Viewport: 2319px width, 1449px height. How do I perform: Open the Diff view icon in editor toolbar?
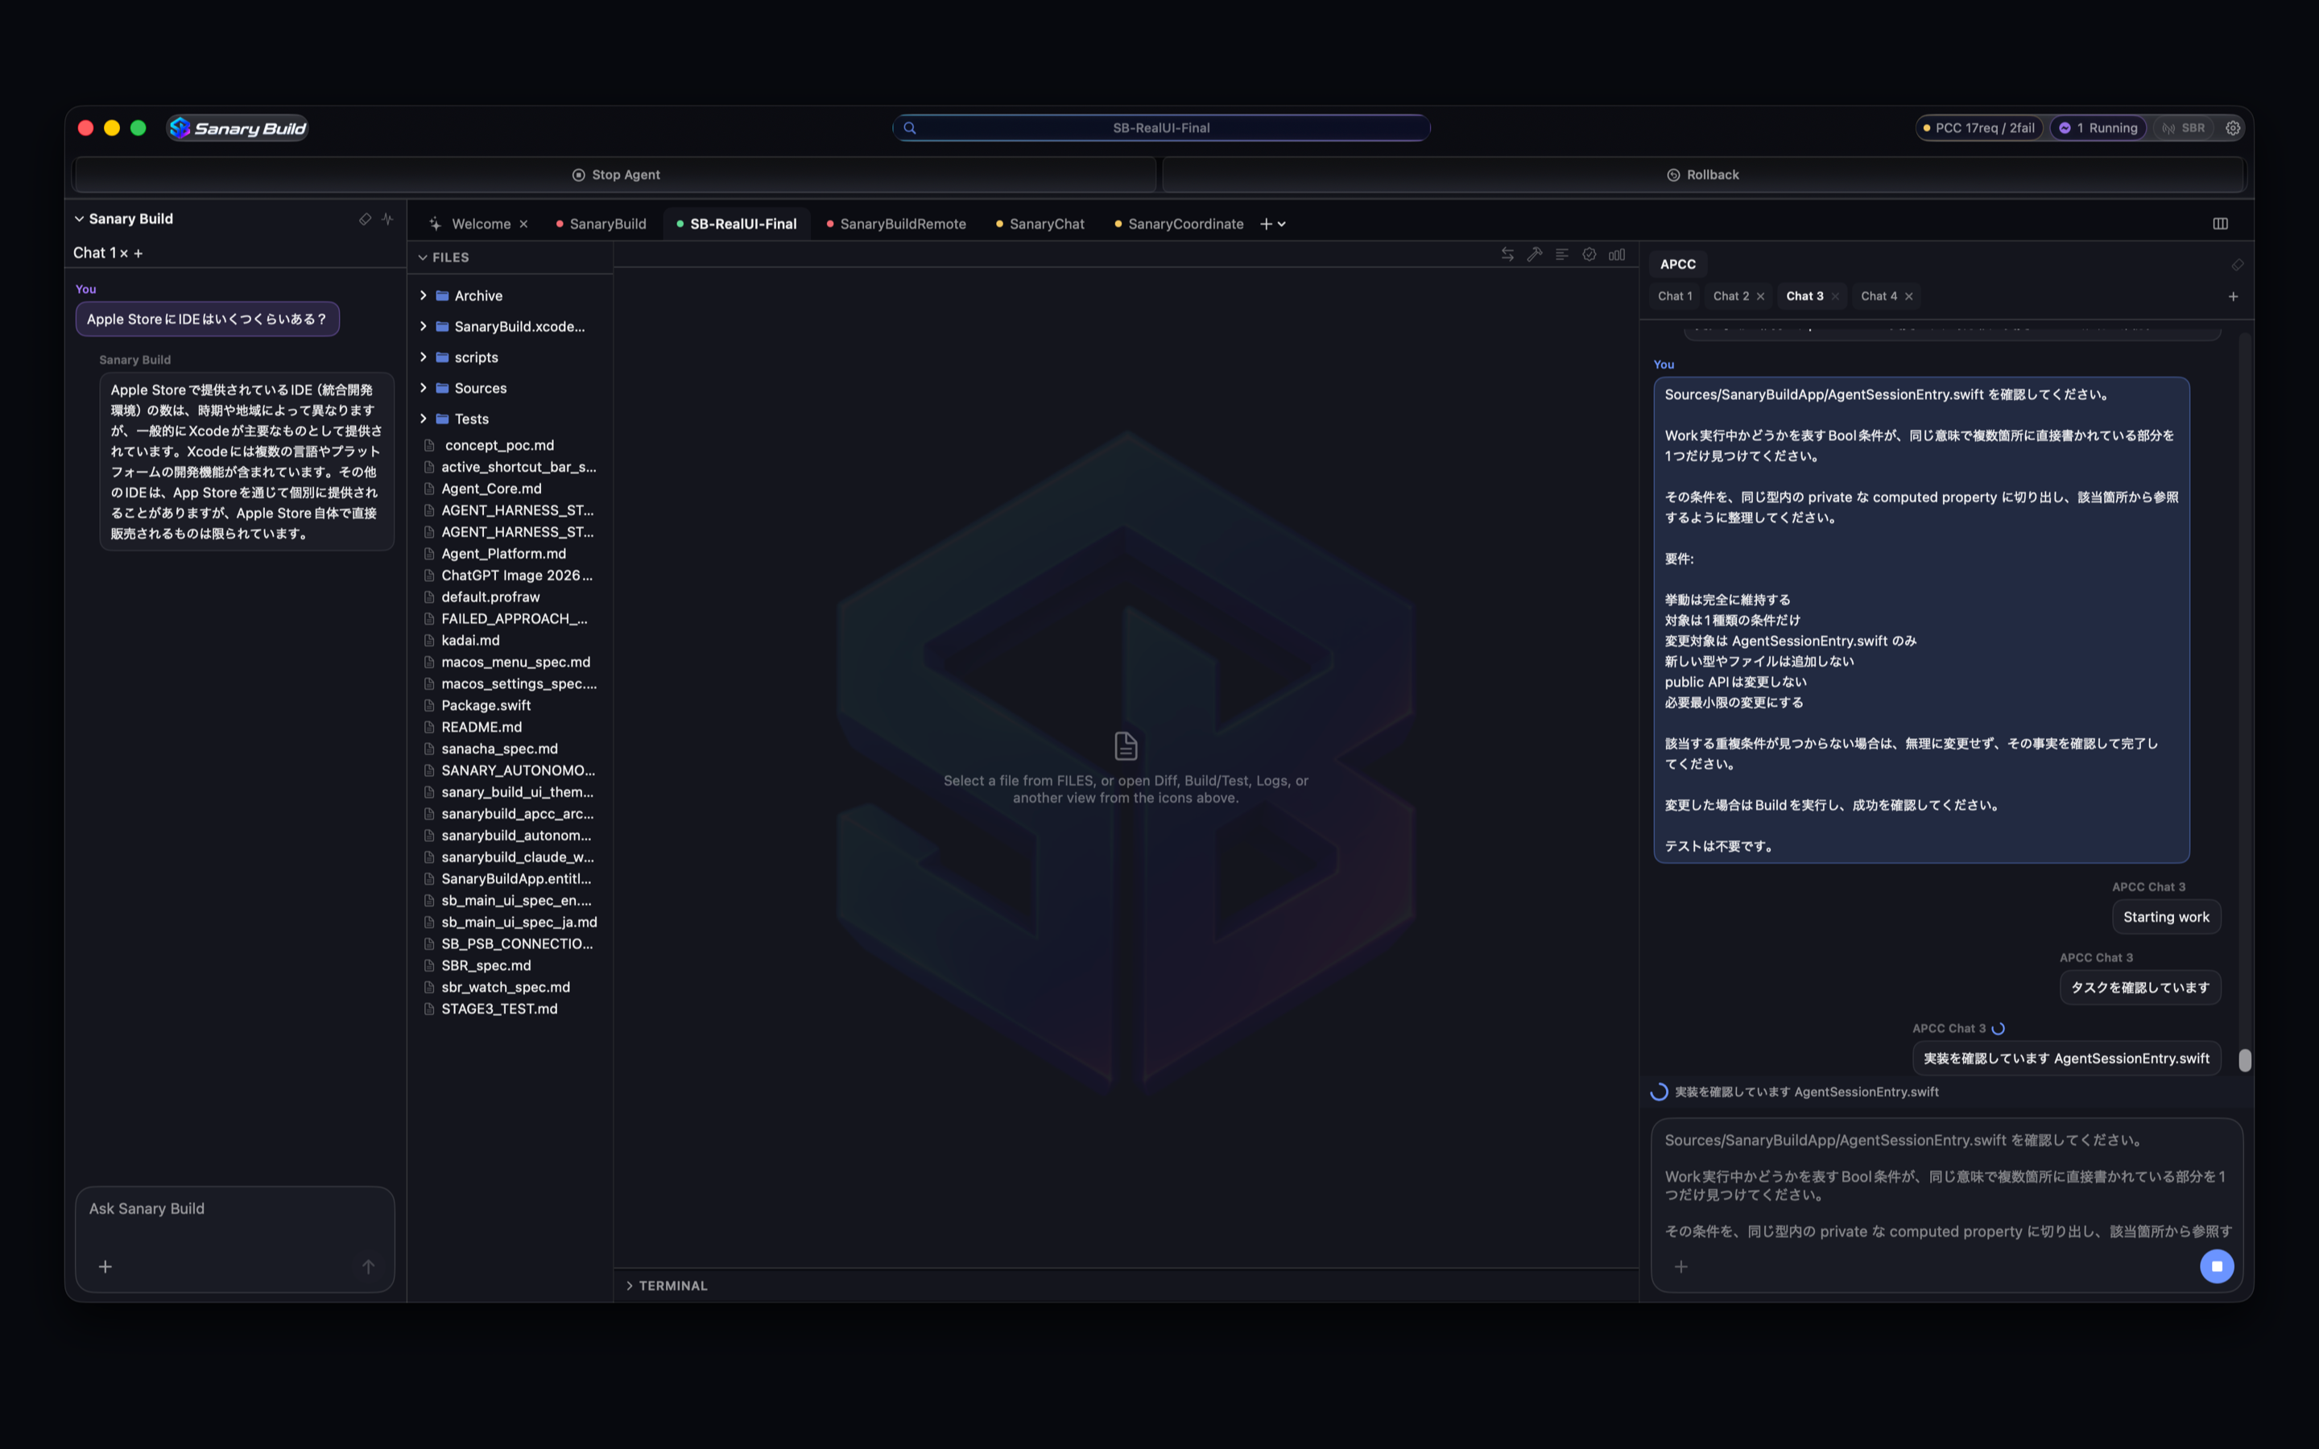[x=1507, y=254]
